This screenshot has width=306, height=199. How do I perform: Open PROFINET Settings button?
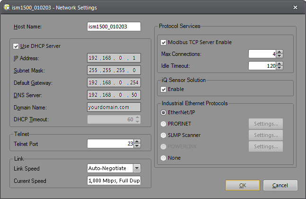coord(265,124)
